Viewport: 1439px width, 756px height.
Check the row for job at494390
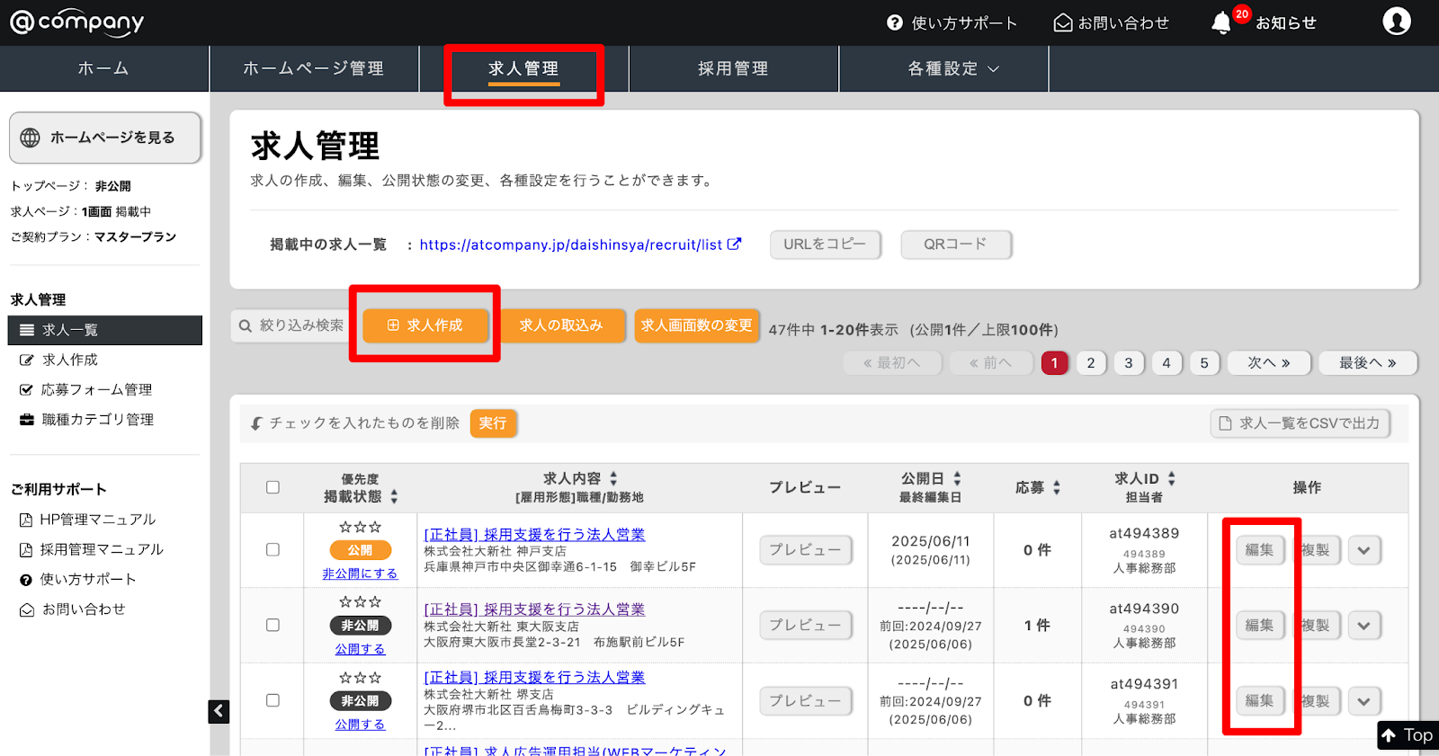(x=273, y=625)
